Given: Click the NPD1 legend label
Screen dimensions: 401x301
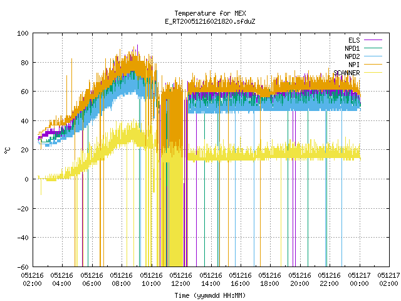Looking at the screenshot, I should coord(352,48).
